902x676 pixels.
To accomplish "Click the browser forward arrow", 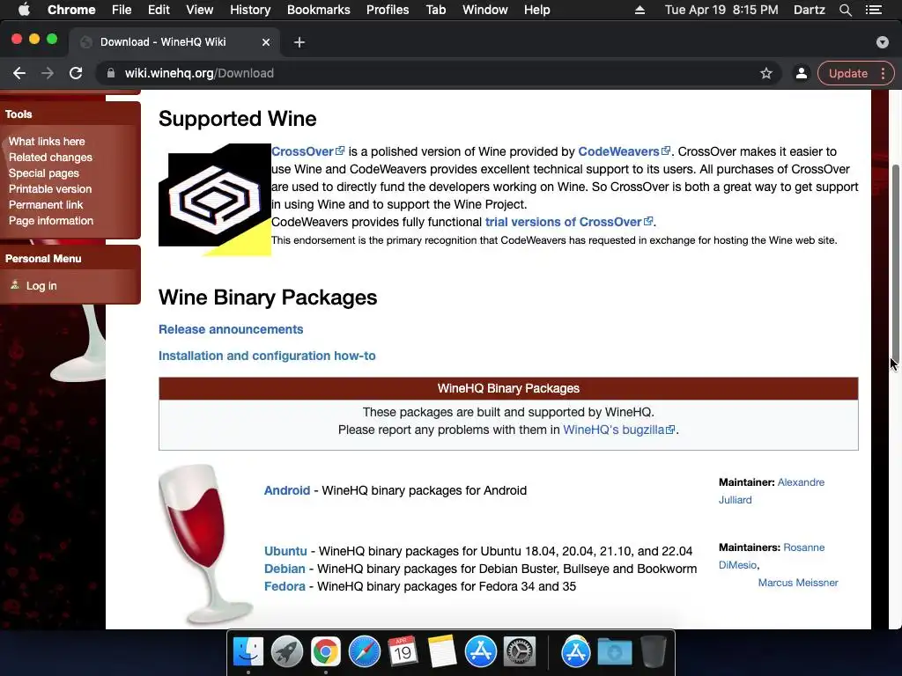I will [48, 73].
